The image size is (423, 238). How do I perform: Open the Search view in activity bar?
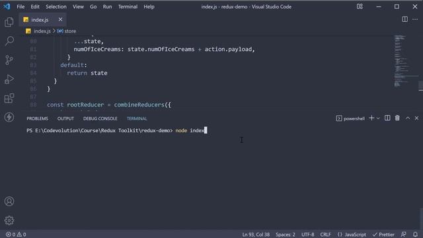[9, 41]
